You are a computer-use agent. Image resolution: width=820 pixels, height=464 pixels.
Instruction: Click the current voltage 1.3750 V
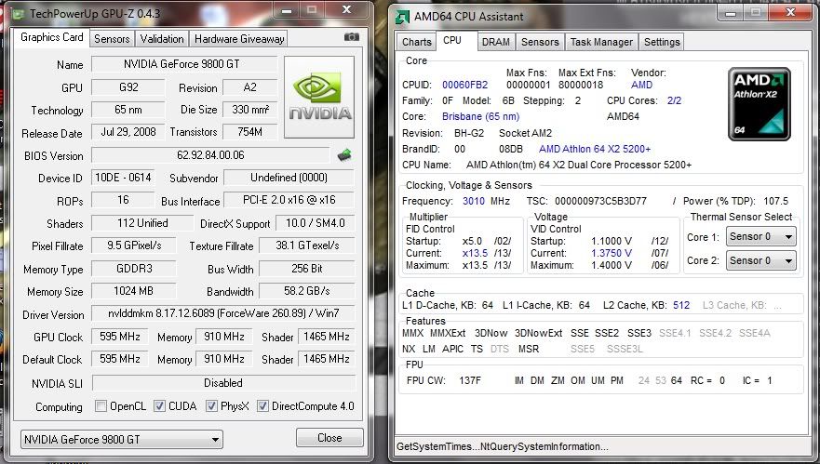612,253
